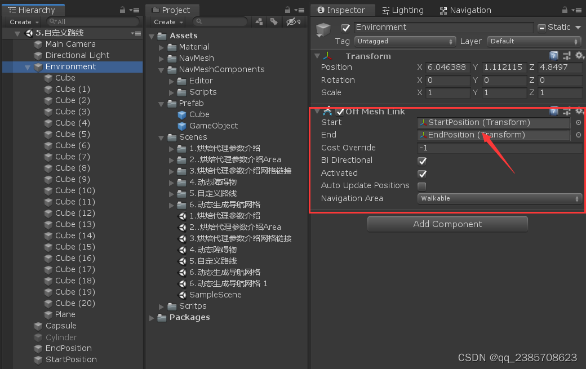This screenshot has width=586, height=369.
Task: Click the Add Component button
Action: 447,224
